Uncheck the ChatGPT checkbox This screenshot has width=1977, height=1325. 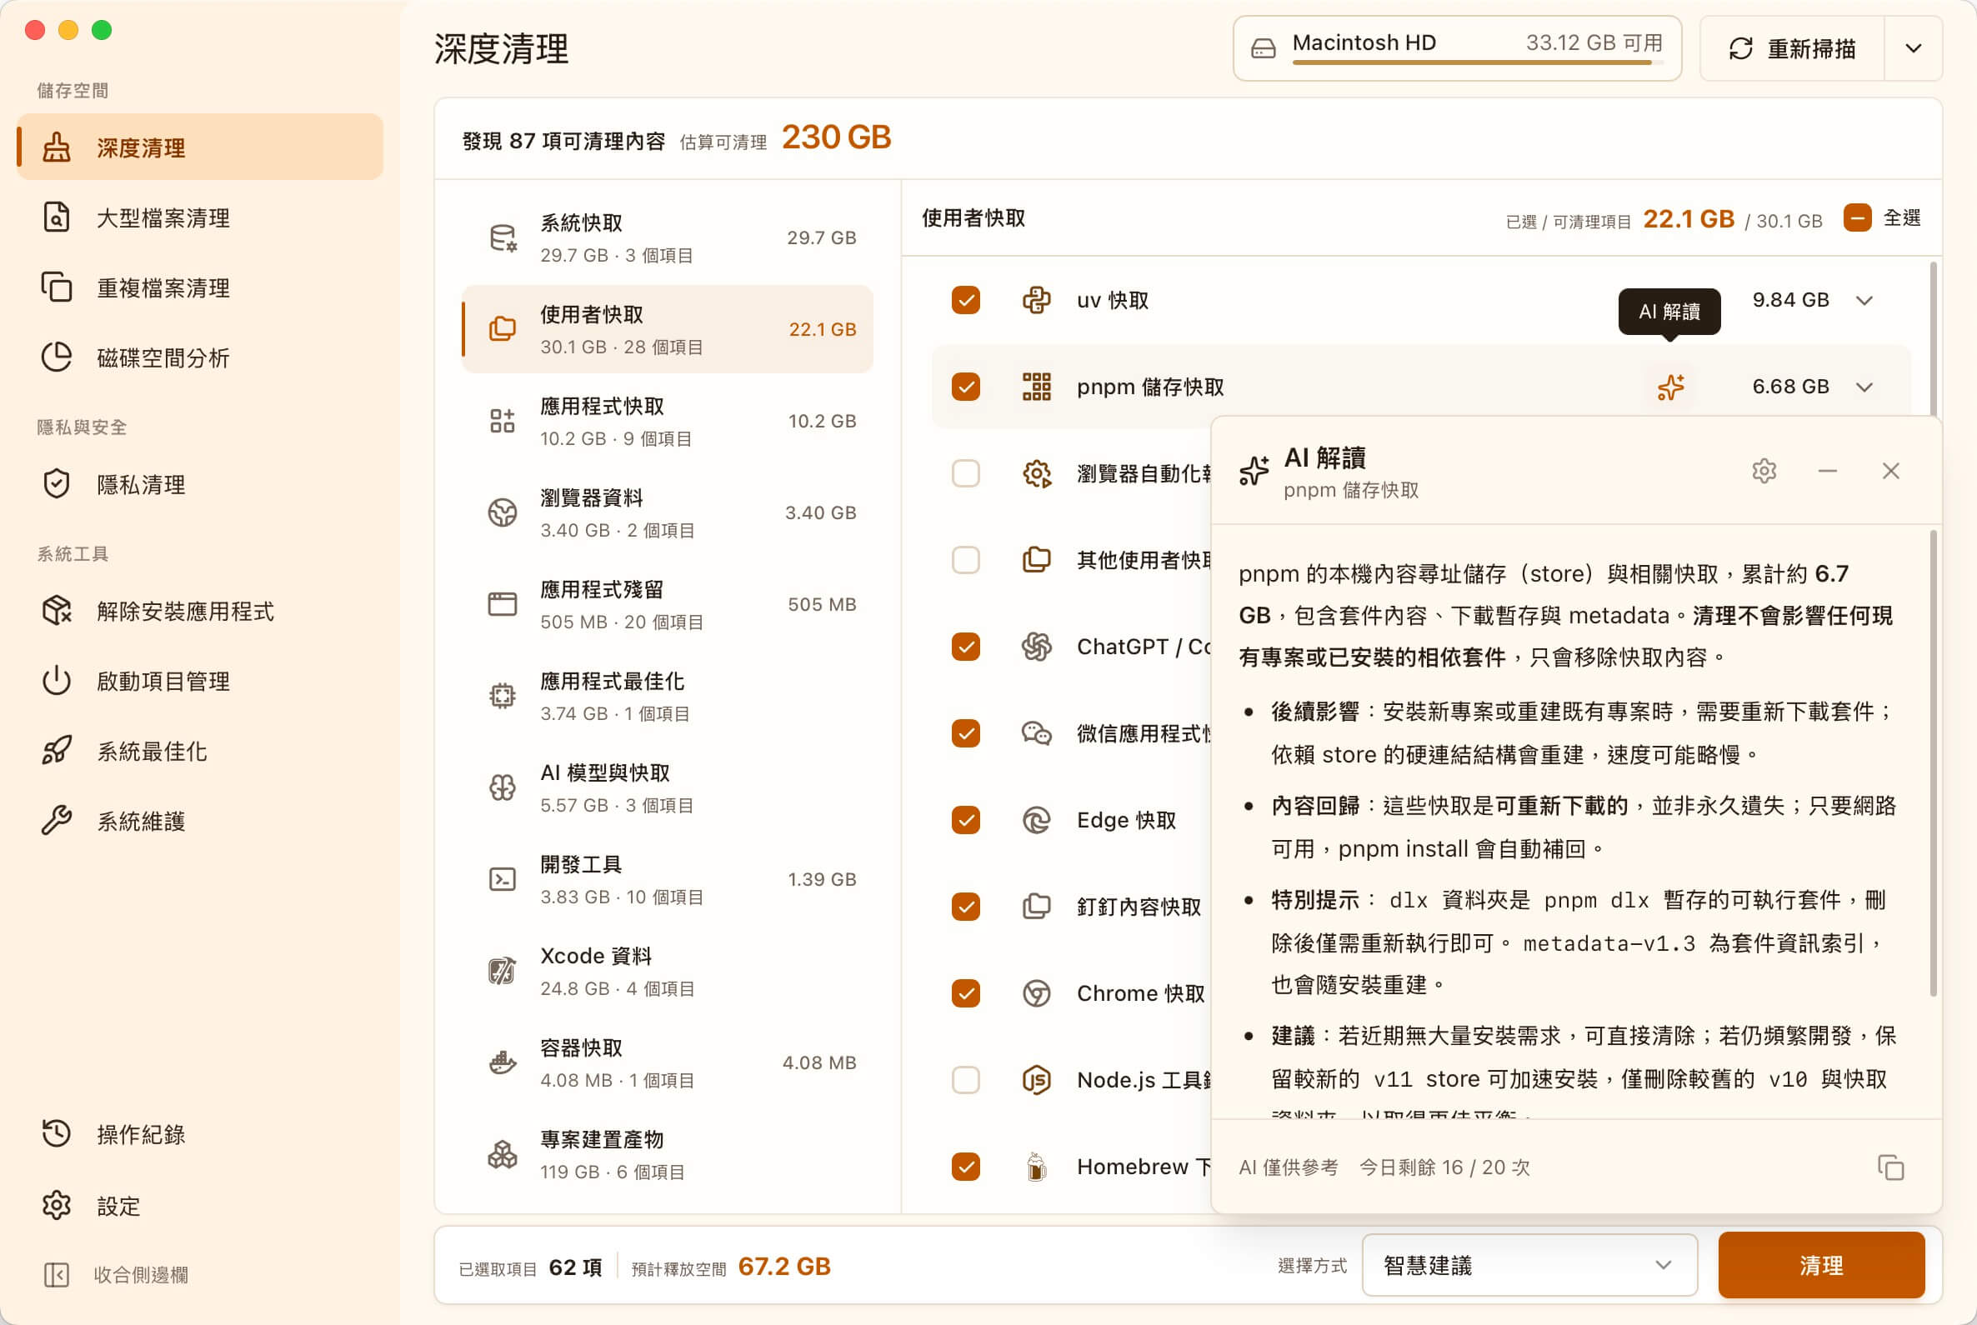[x=965, y=647]
